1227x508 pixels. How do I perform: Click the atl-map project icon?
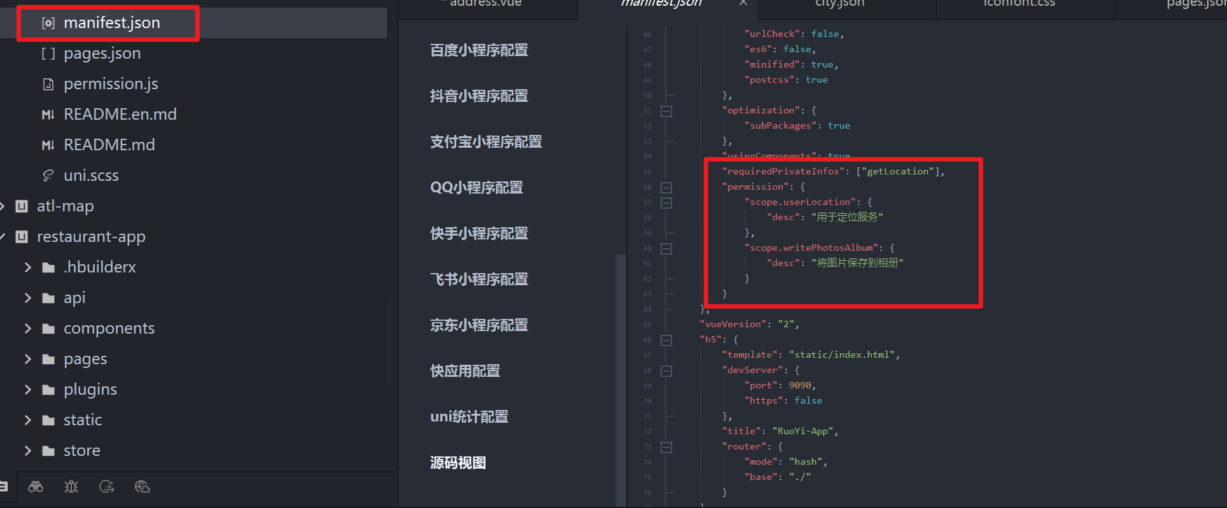[x=22, y=206]
